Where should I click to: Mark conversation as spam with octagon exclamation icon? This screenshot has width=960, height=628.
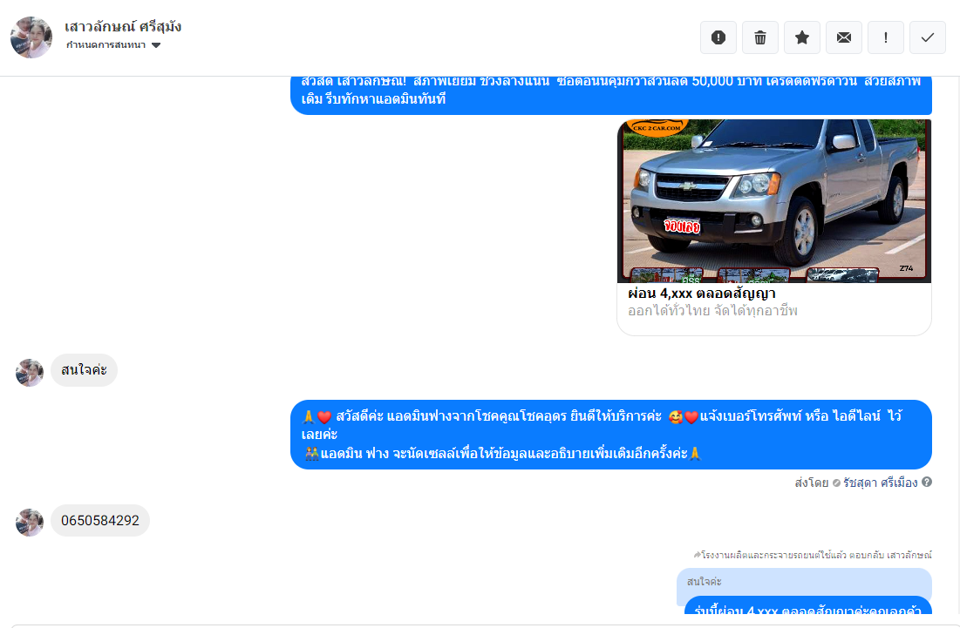(x=718, y=37)
